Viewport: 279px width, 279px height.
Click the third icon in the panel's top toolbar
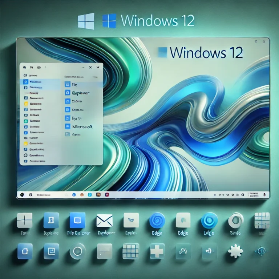click(x=39, y=68)
